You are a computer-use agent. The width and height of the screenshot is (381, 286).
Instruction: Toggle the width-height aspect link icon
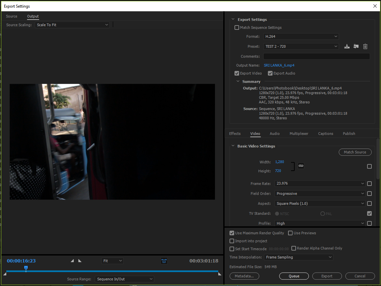click(x=301, y=166)
